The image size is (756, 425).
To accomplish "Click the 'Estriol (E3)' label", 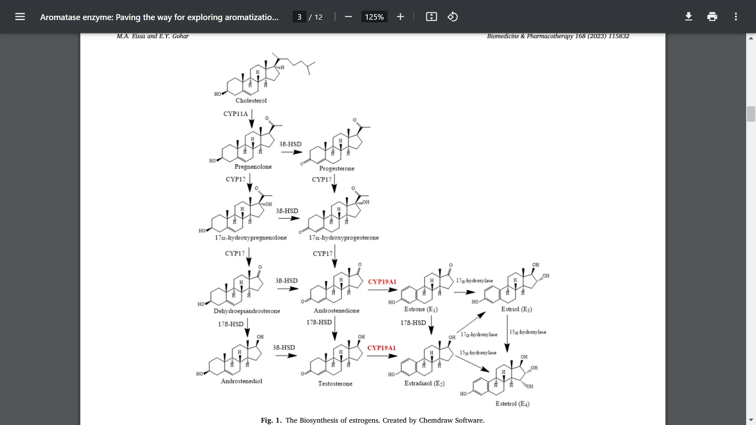I will tap(517, 309).
